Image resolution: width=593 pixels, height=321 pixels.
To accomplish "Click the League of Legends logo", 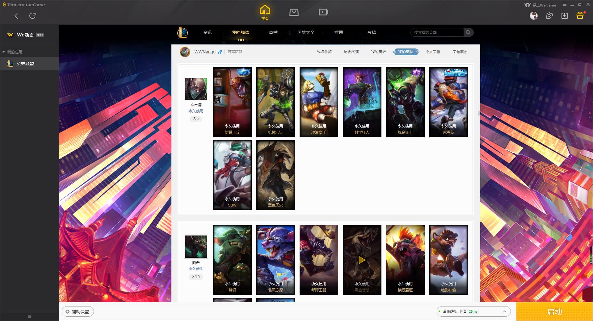I will coord(183,32).
